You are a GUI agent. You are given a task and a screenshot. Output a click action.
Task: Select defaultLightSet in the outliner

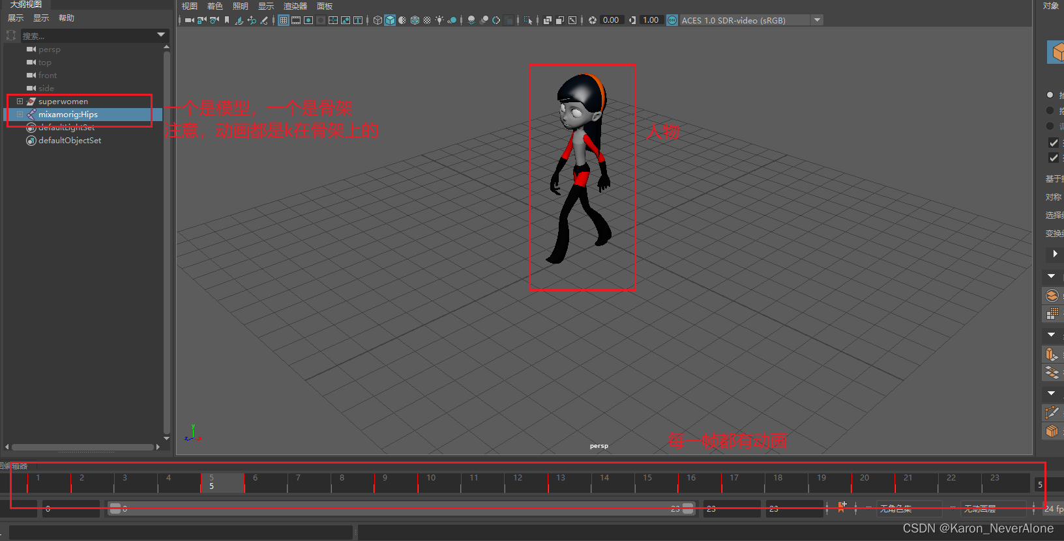pos(66,128)
